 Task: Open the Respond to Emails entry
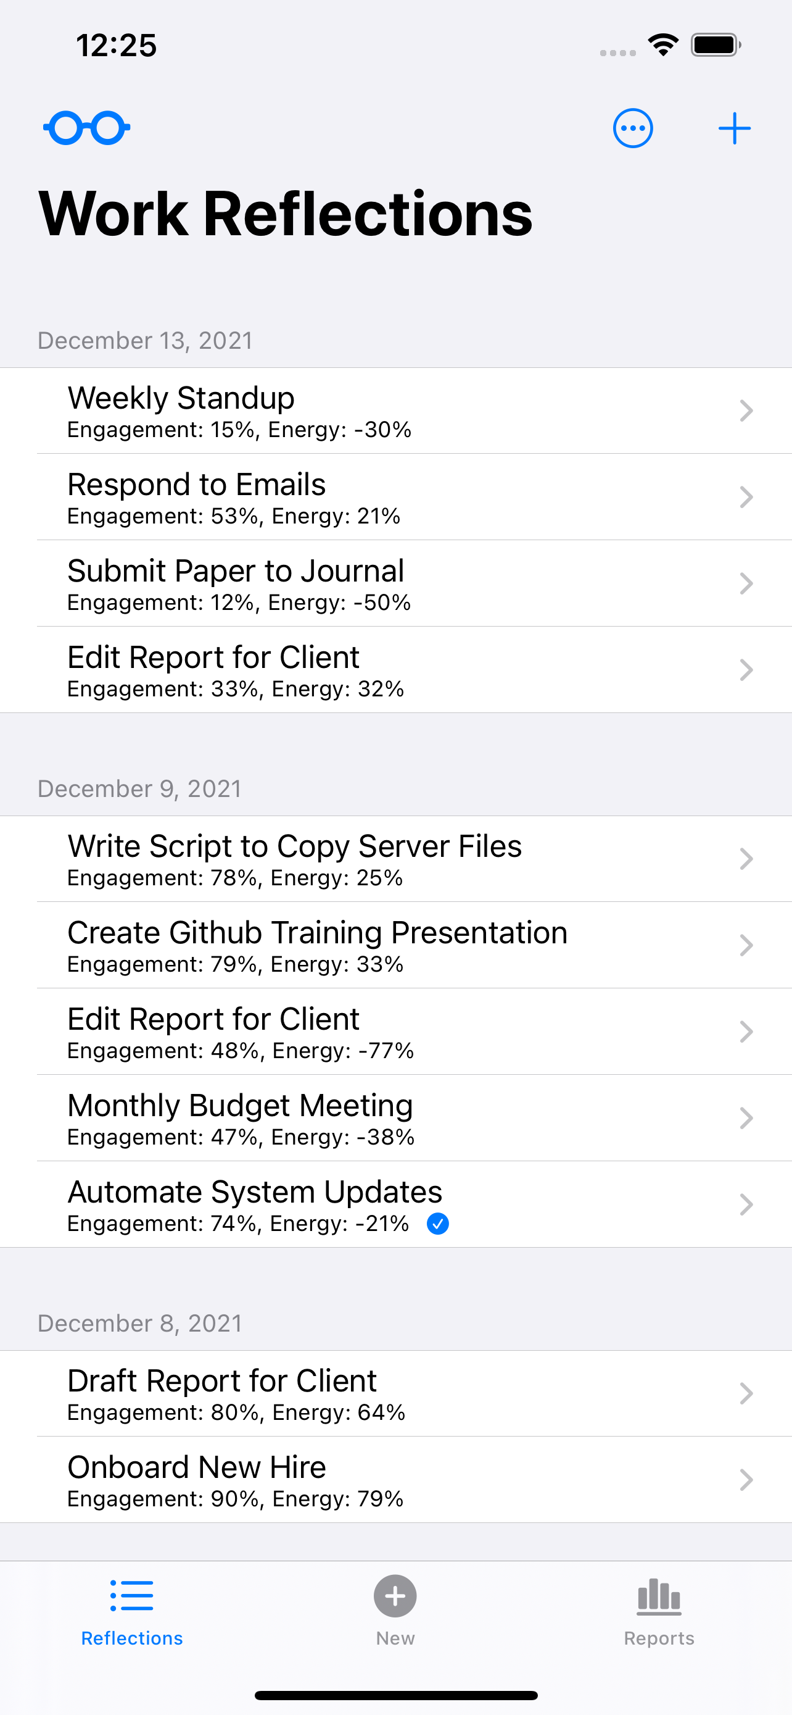pos(395,498)
